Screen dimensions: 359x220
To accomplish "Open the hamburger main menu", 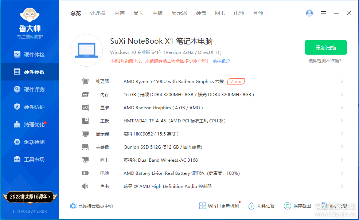I will [323, 13].
